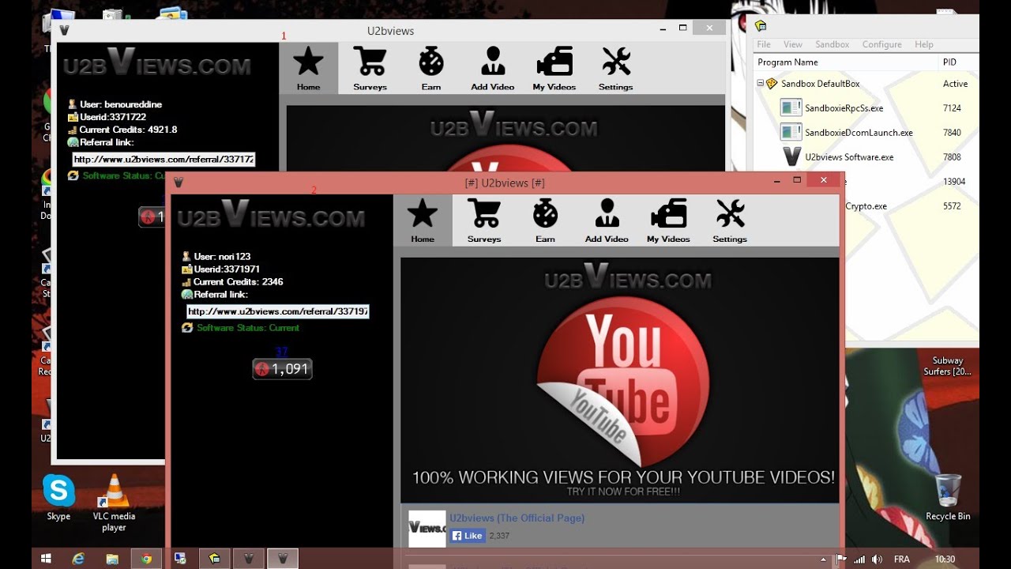Open Internet Explorer from the taskbar
The image size is (1011, 569).
78,559
